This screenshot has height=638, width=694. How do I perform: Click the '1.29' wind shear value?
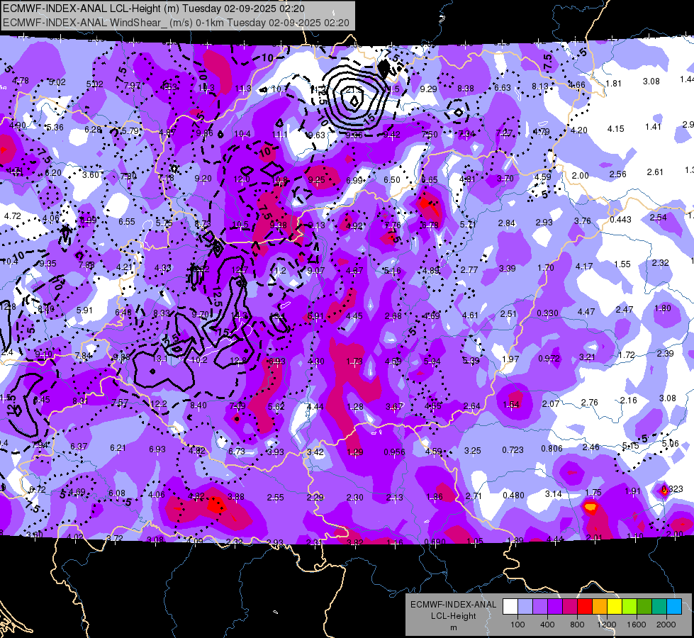355,452
